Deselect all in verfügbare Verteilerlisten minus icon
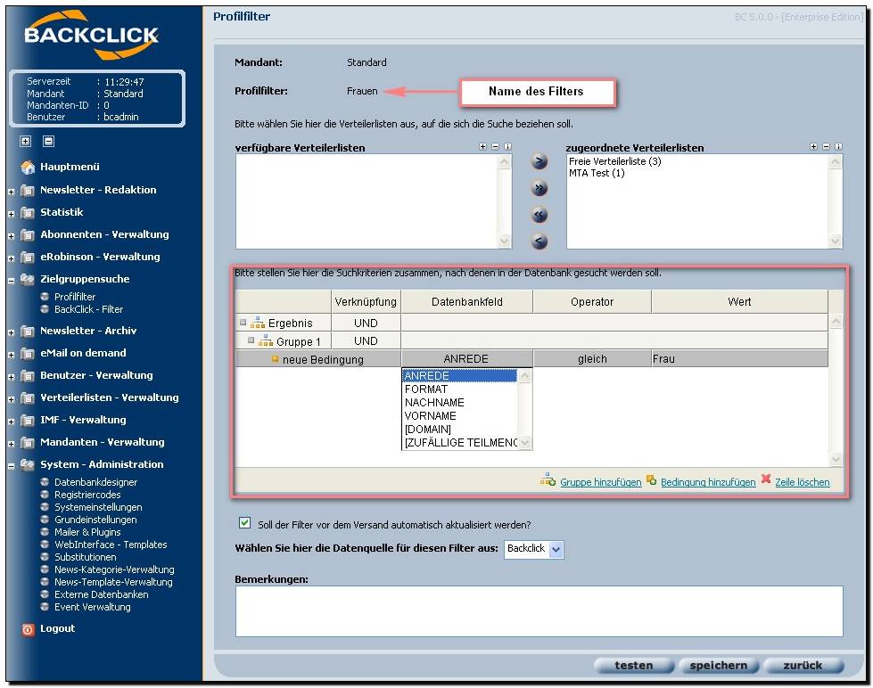 coord(495,147)
